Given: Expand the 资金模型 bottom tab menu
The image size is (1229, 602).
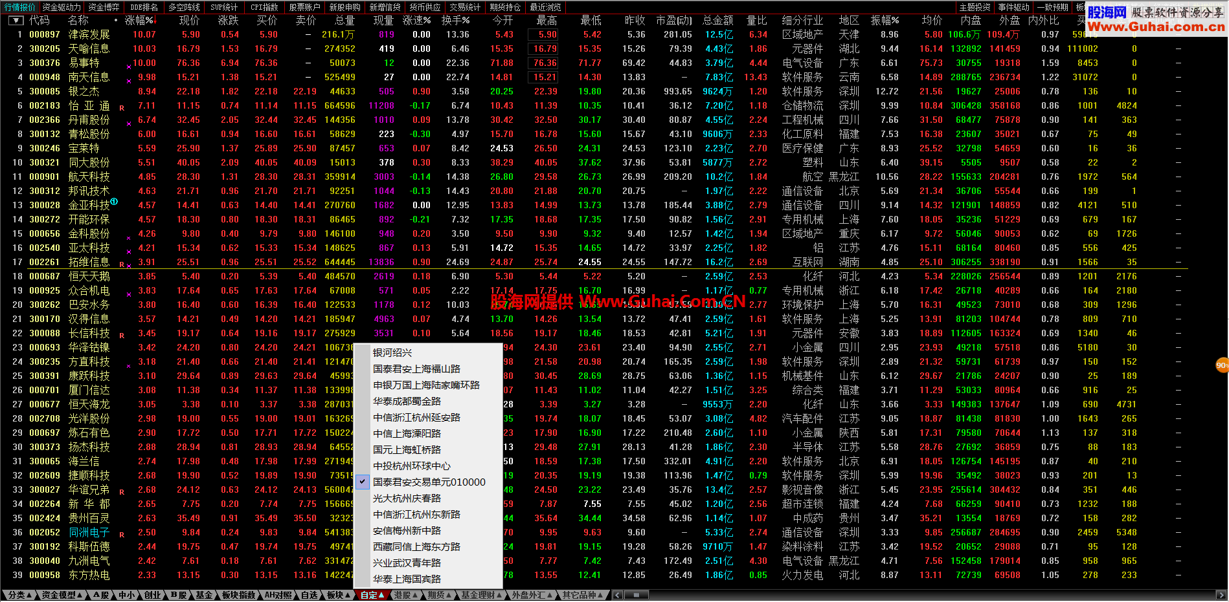Looking at the screenshot, I should pos(62,595).
